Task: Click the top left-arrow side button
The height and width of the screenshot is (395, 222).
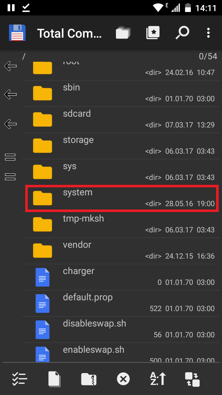Action: (x=10, y=65)
